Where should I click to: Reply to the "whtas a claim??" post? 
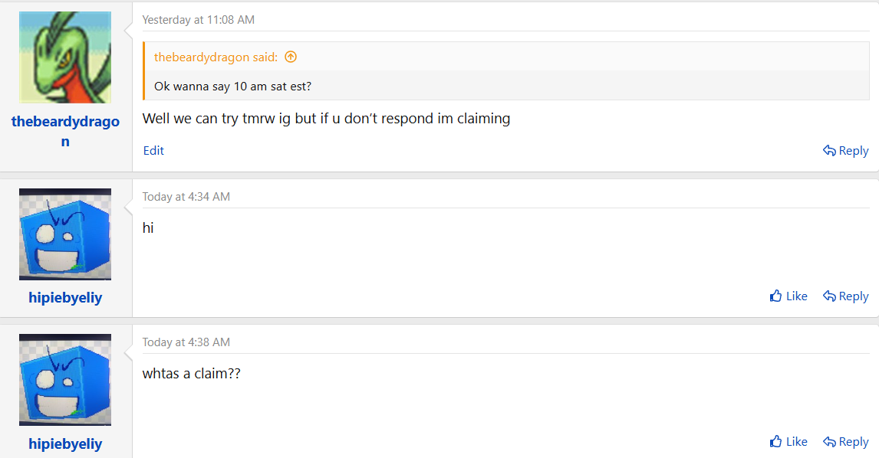coord(845,442)
